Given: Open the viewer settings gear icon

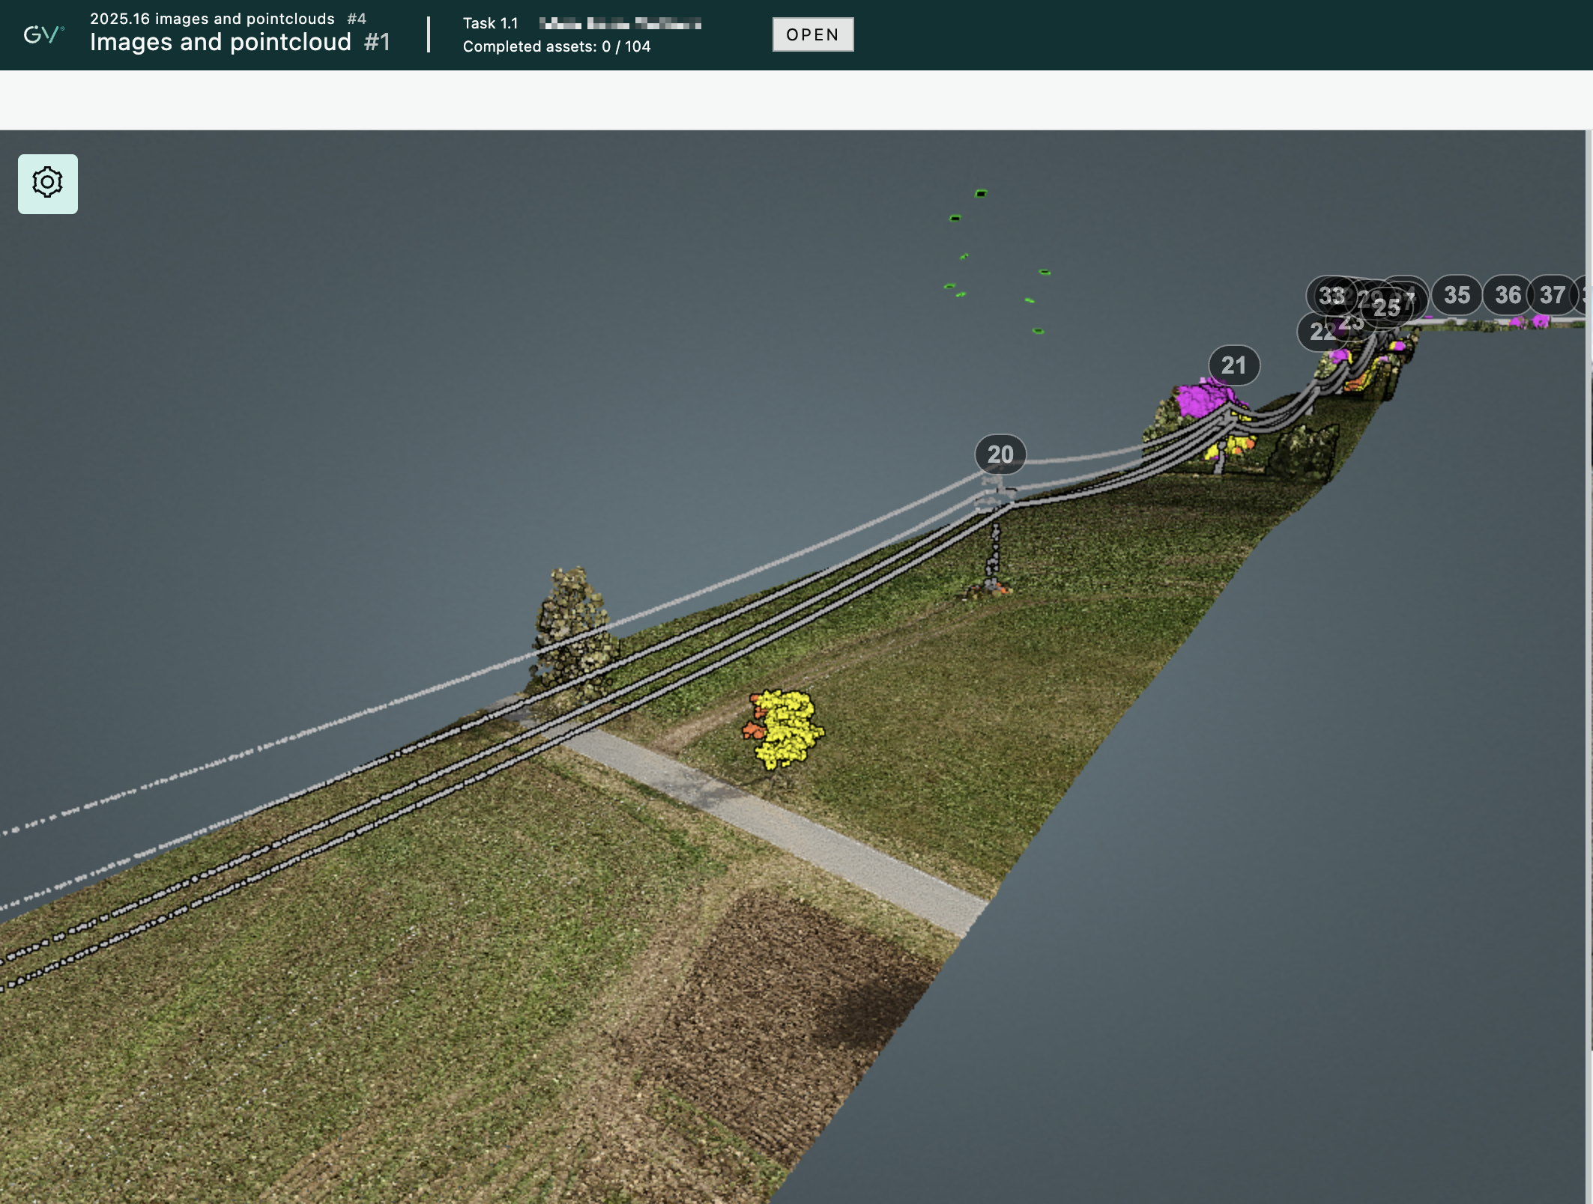Looking at the screenshot, I should pyautogui.click(x=47, y=183).
